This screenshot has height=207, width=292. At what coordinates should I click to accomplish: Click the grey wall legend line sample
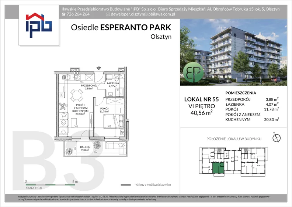126,185
